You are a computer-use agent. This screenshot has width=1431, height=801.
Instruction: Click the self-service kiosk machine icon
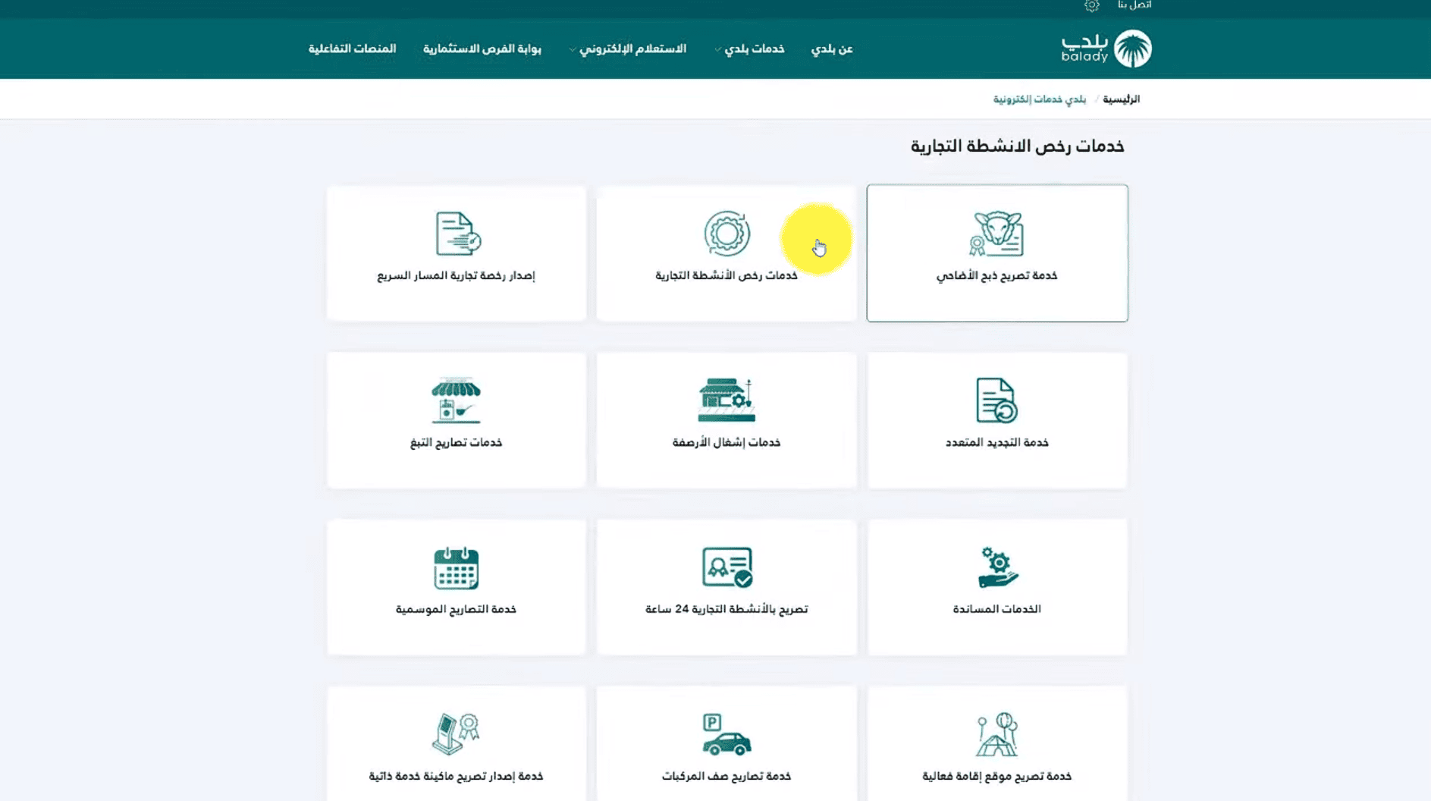pyautogui.click(x=456, y=733)
